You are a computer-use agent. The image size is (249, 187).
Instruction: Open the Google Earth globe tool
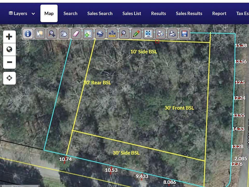100,34
